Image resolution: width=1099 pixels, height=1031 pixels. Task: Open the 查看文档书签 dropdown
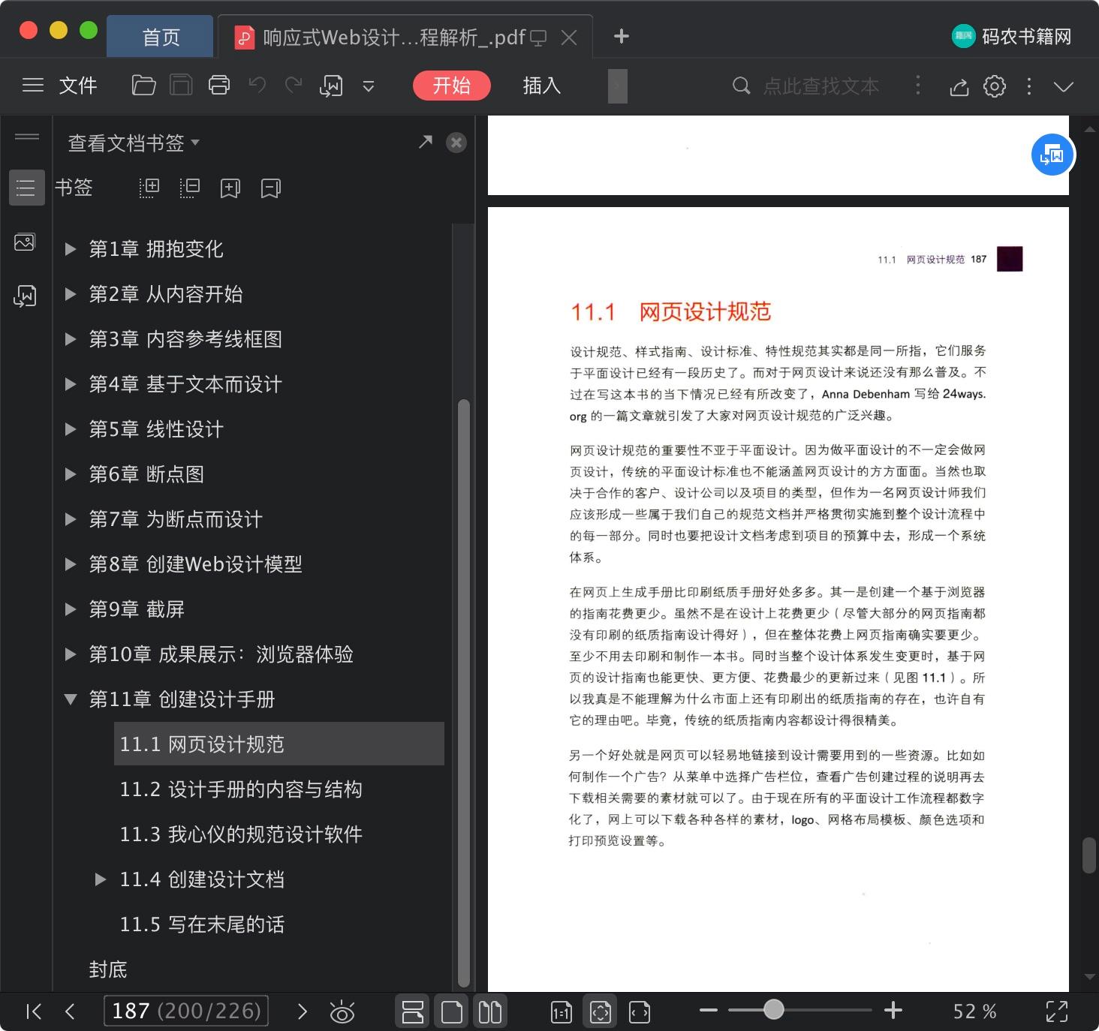pyautogui.click(x=134, y=143)
